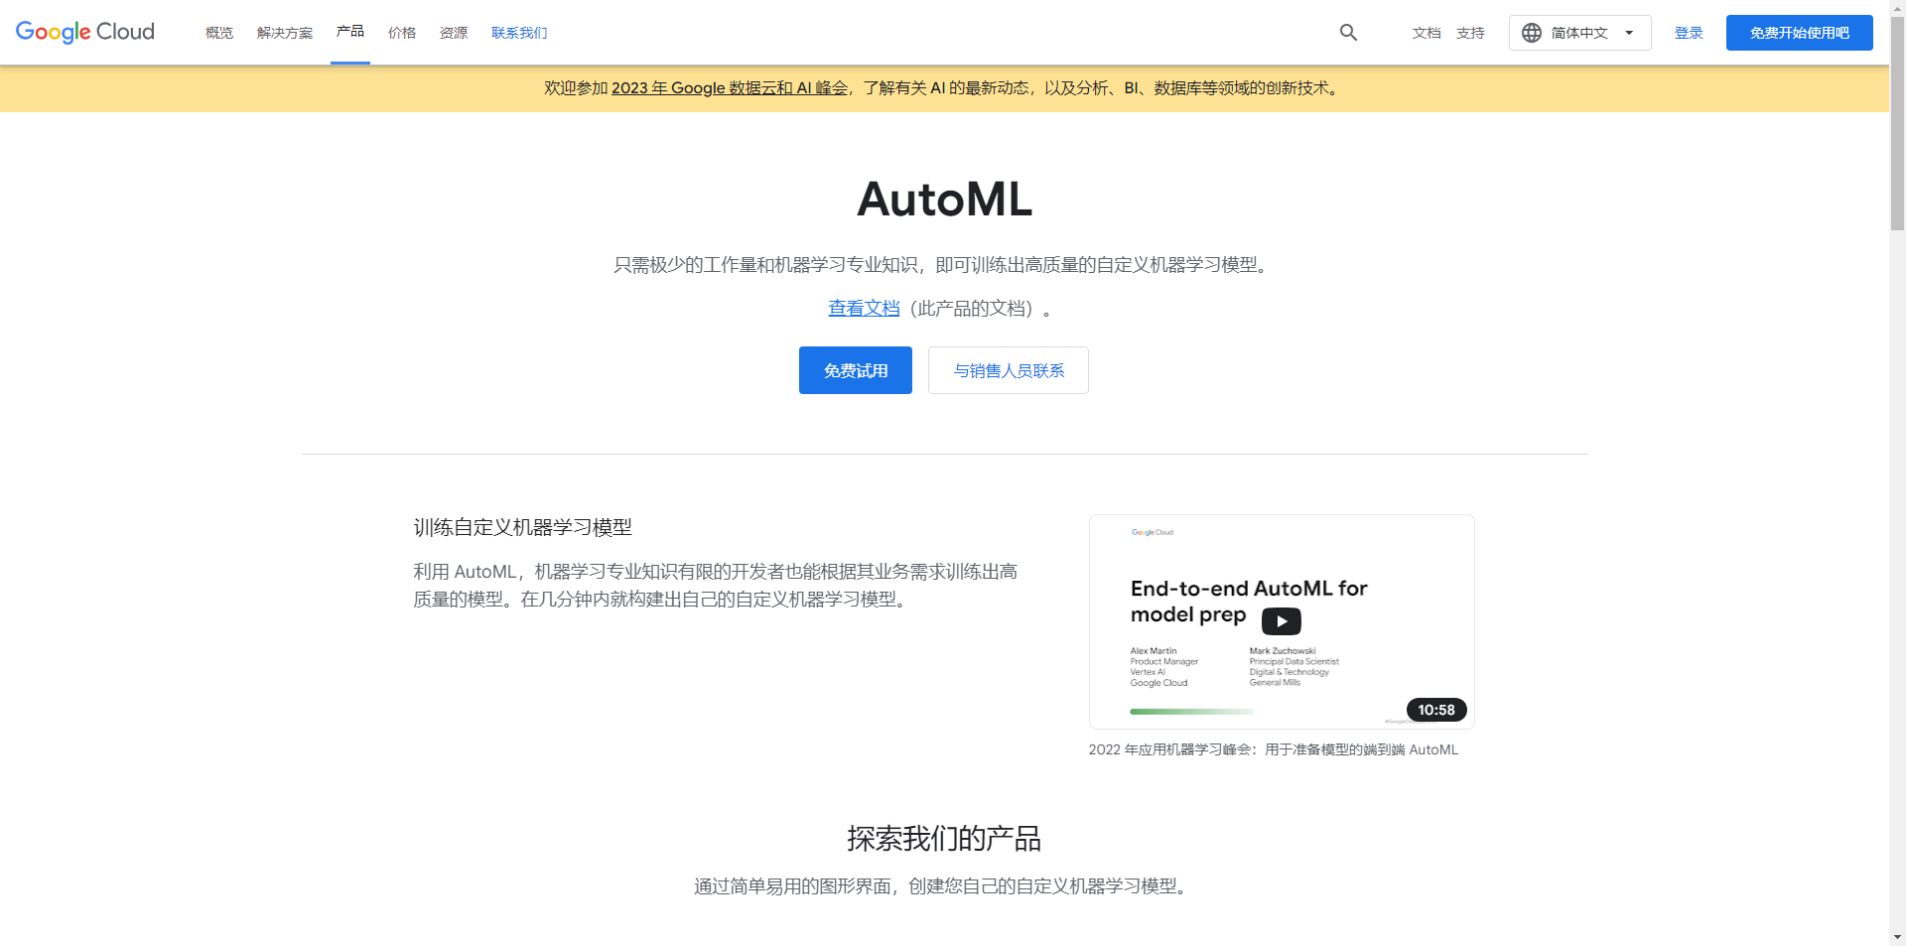Open the 价格 nav item

pos(402,33)
